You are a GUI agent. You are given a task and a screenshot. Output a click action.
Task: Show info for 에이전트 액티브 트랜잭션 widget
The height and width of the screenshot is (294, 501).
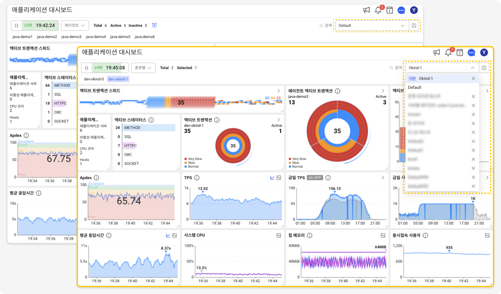tap(337, 91)
